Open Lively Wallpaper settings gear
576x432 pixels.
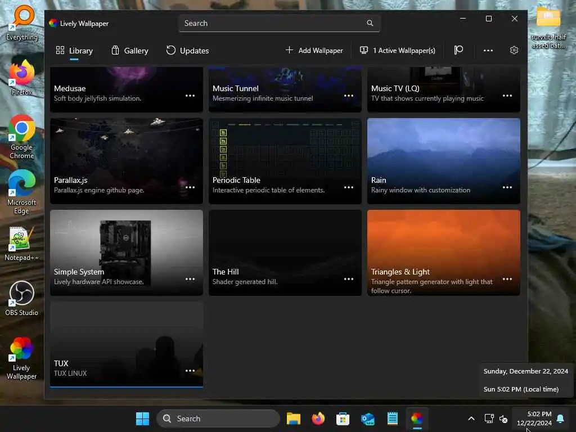click(x=514, y=50)
